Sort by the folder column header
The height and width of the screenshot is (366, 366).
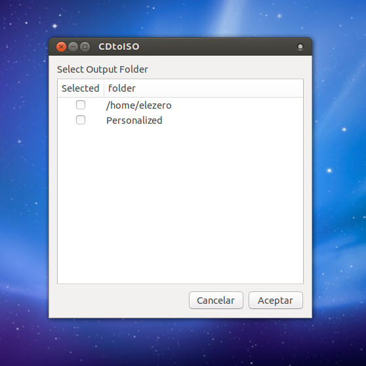pos(203,88)
